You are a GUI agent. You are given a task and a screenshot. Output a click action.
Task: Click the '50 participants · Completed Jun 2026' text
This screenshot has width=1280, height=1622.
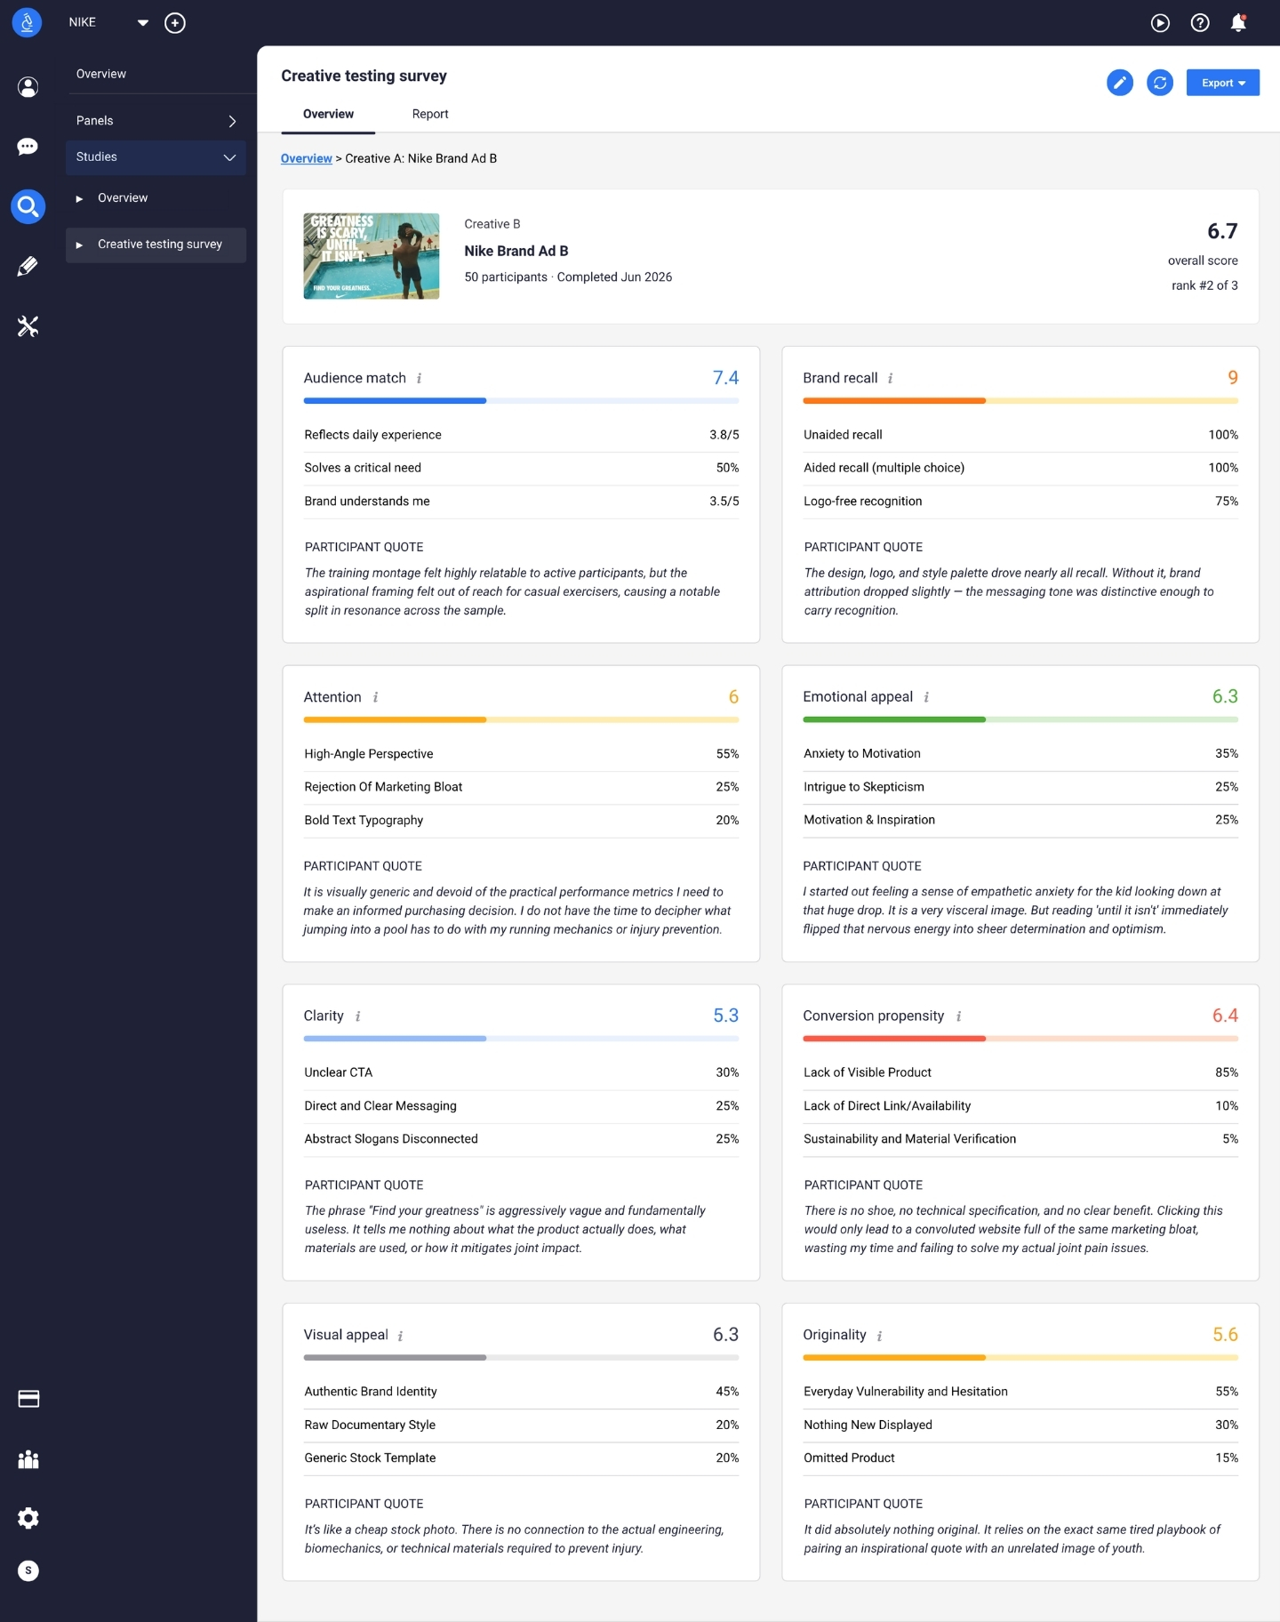(x=568, y=277)
